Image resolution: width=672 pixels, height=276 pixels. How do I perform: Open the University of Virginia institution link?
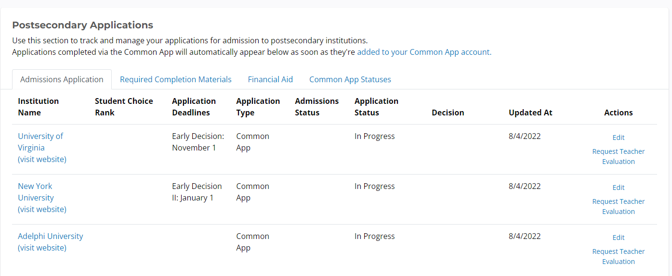[40, 142]
